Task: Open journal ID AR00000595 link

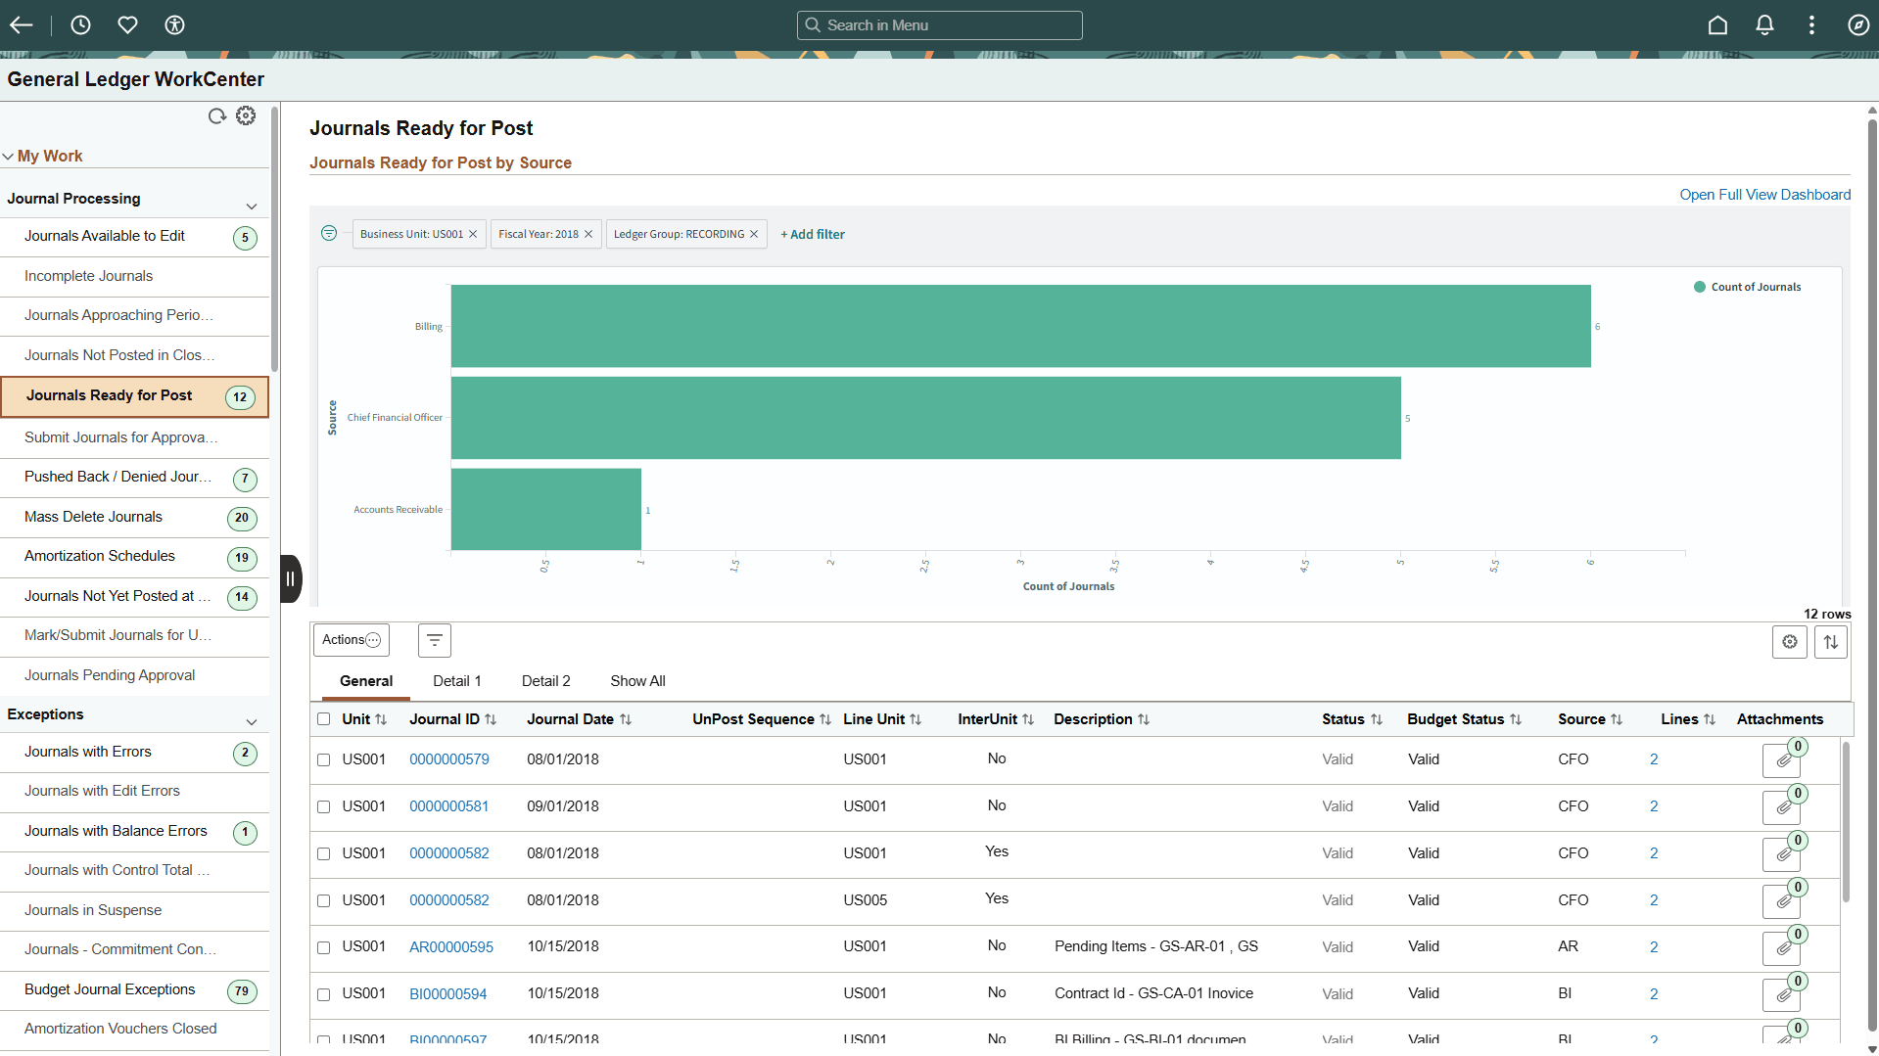Action: tap(451, 947)
